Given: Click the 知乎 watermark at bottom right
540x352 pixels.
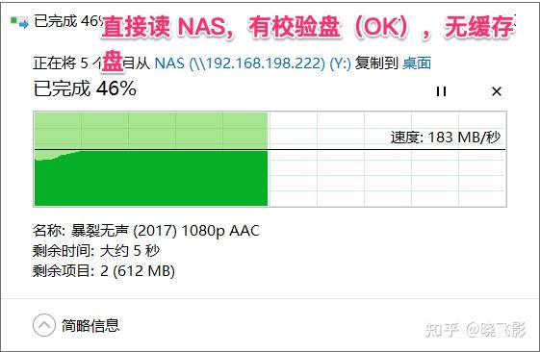Looking at the screenshot, I should click(442, 330).
